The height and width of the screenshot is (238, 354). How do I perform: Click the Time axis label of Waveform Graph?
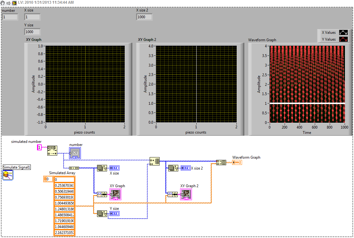click(307, 133)
